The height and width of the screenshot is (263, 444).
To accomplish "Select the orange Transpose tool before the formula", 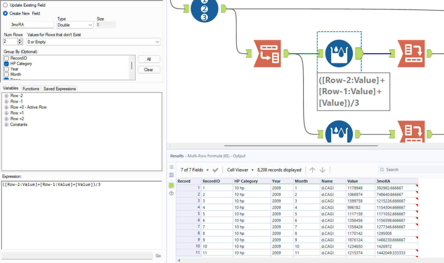I will click(267, 54).
